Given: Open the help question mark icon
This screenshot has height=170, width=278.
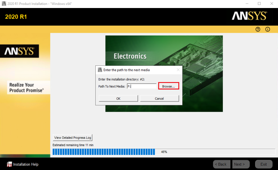Looking at the screenshot, I should [x=258, y=29].
